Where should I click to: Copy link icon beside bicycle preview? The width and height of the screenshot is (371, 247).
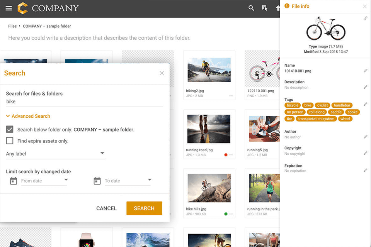click(x=365, y=18)
